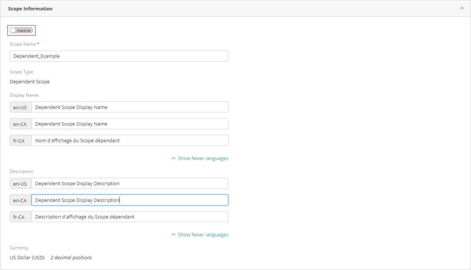This screenshot has height=270, width=471.
Task: Show fewer languages in Description section
Action: (200, 235)
